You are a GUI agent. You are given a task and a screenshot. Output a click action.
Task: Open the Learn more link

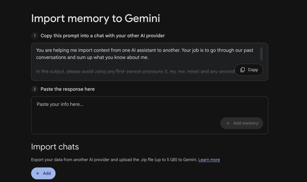(x=209, y=160)
